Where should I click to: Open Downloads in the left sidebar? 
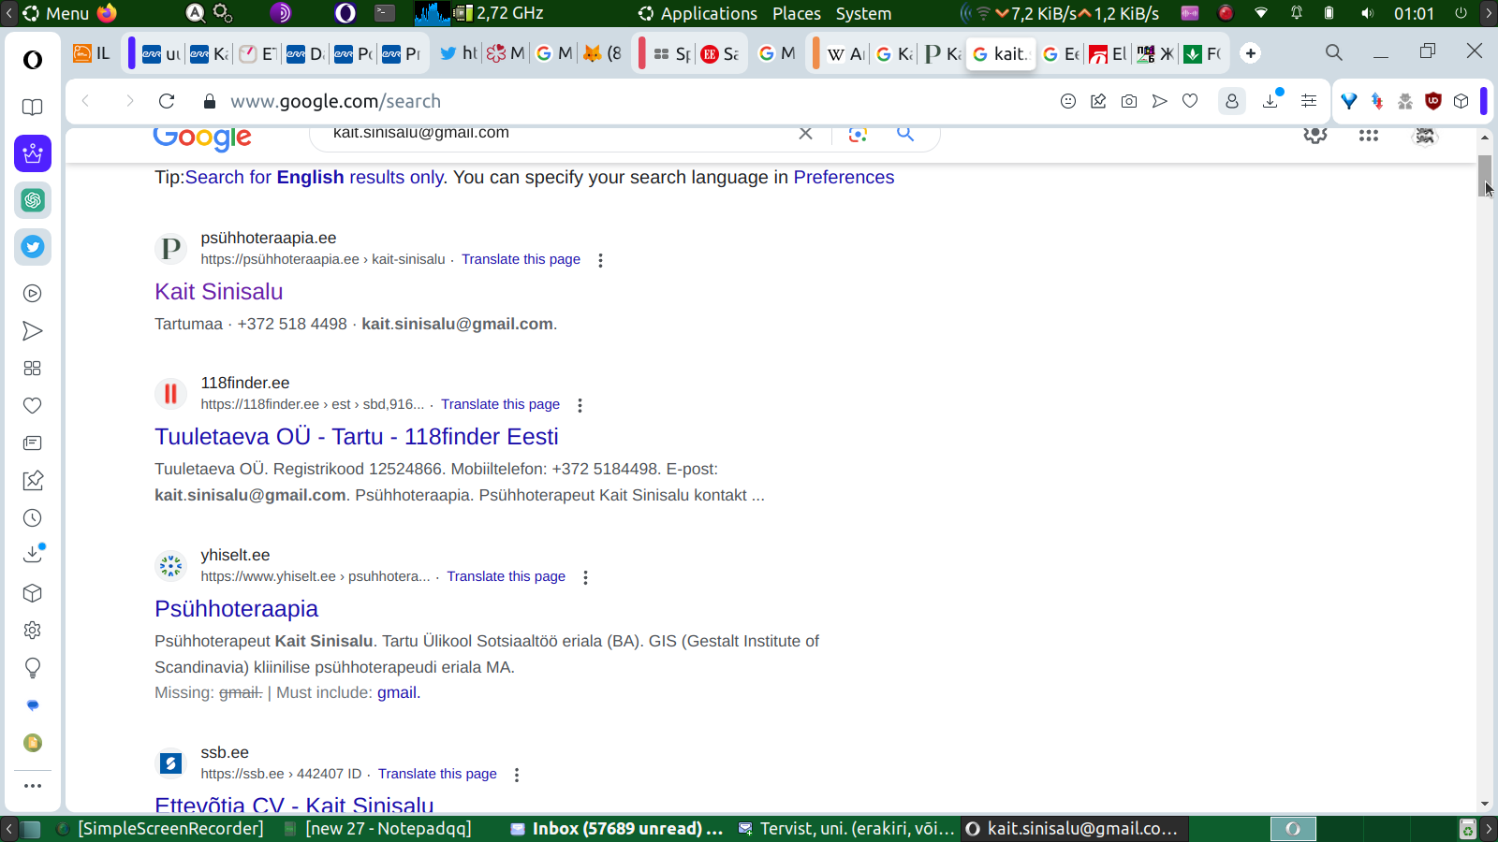click(33, 554)
